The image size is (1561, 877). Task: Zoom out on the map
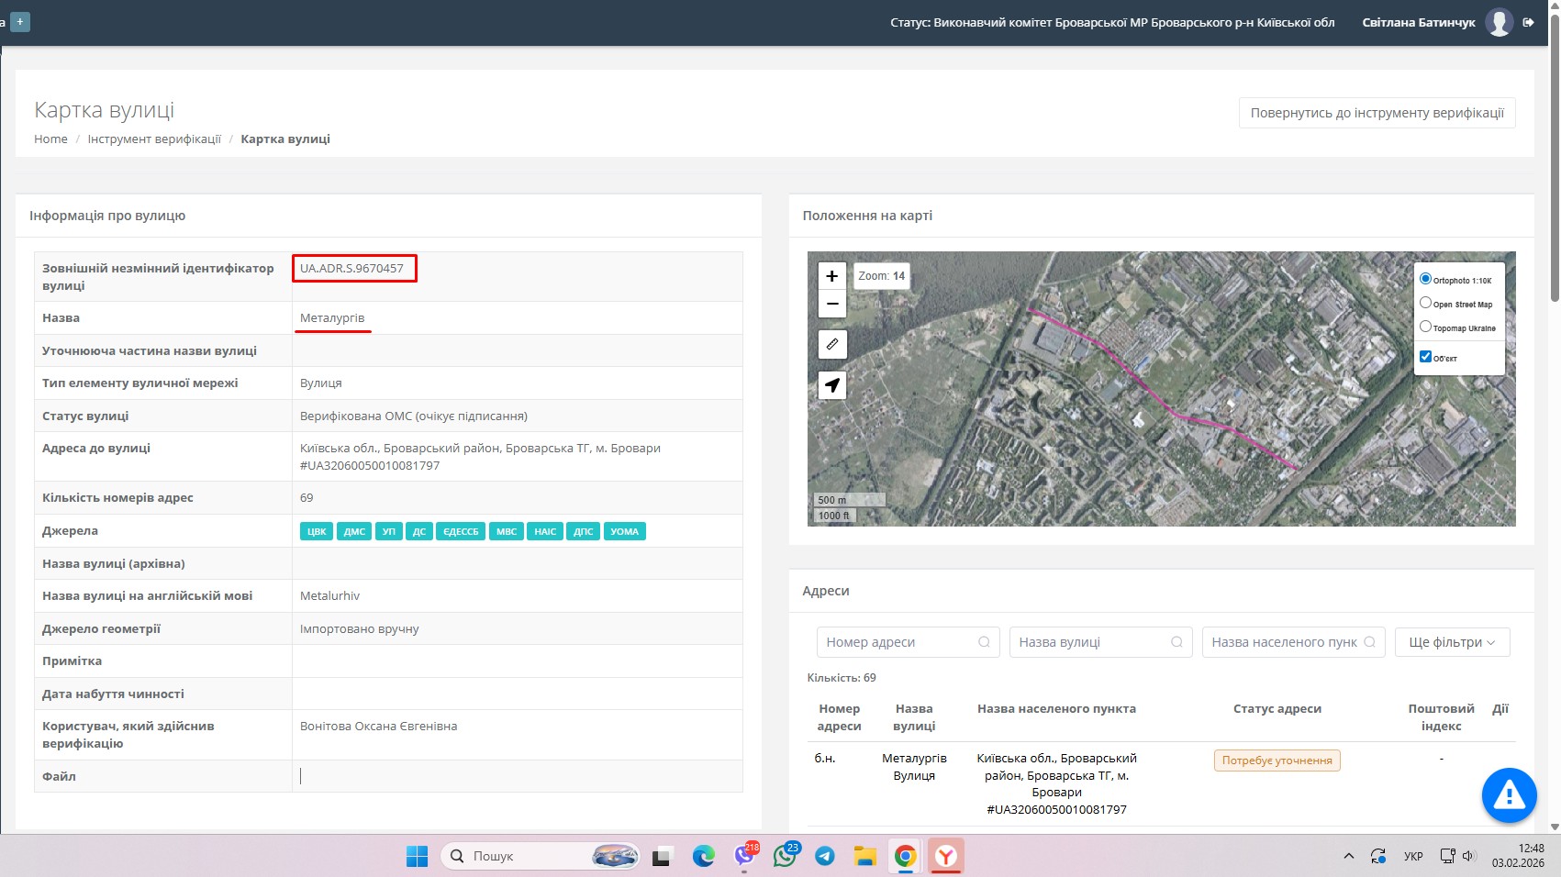[831, 304]
